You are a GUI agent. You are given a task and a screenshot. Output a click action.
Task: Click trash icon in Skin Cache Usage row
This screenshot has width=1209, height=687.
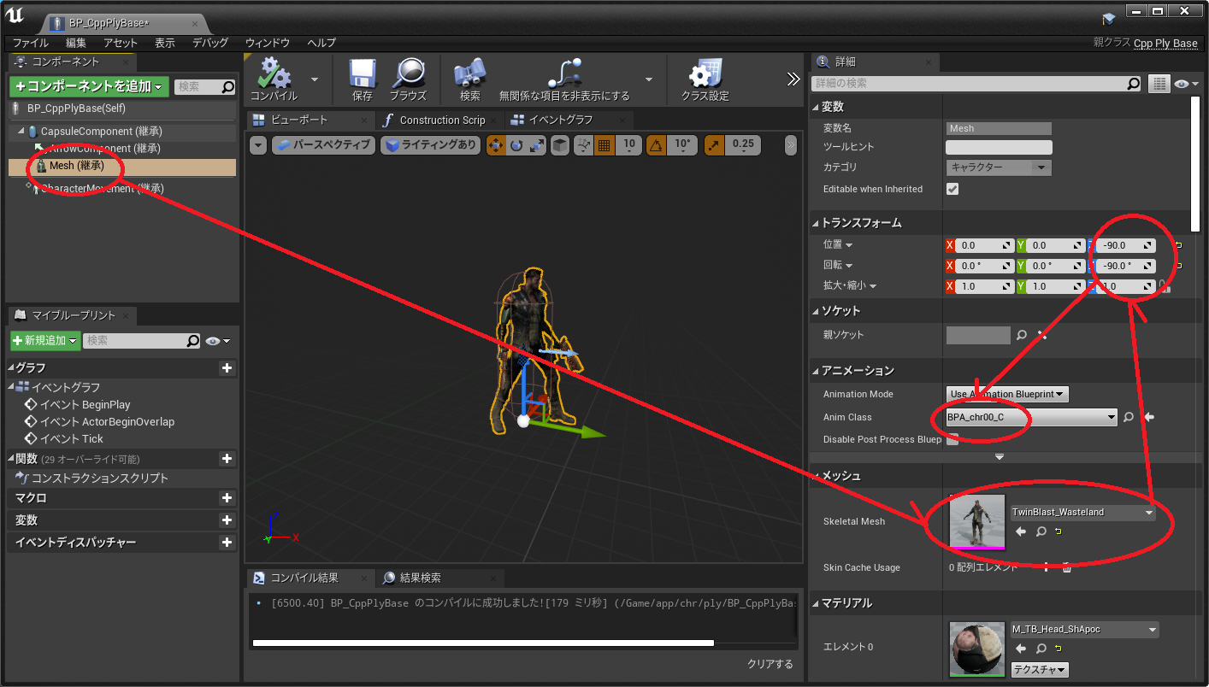[1066, 567]
